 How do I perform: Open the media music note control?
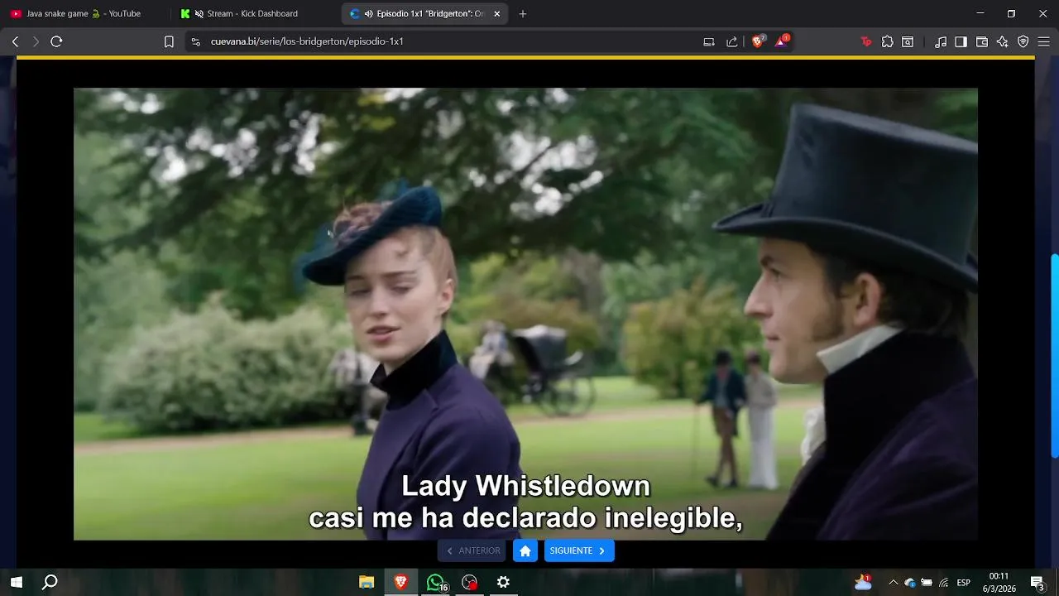click(941, 41)
